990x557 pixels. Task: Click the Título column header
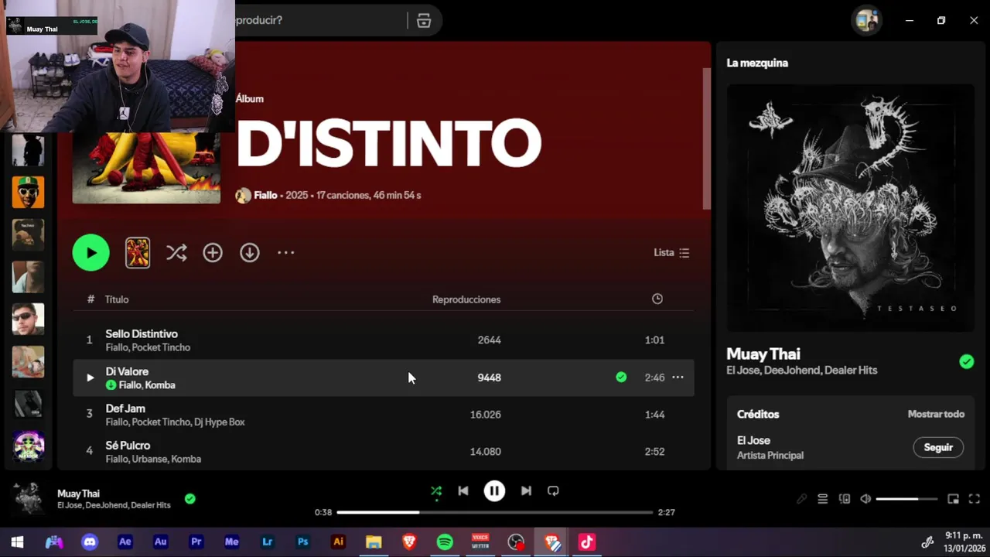117,299
